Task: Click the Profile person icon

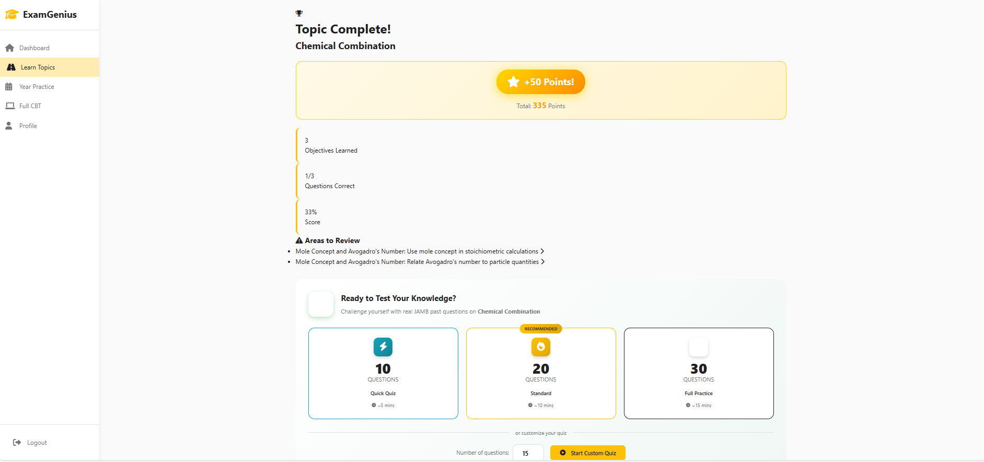Action: tap(9, 125)
